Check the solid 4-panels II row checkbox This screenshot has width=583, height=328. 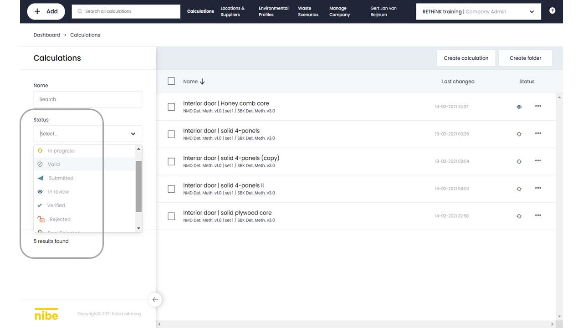tap(171, 189)
